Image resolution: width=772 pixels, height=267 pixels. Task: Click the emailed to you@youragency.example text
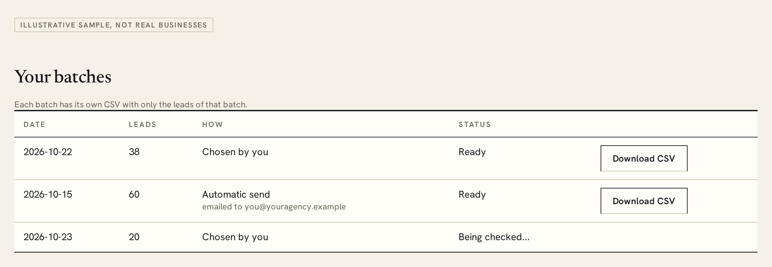point(274,207)
